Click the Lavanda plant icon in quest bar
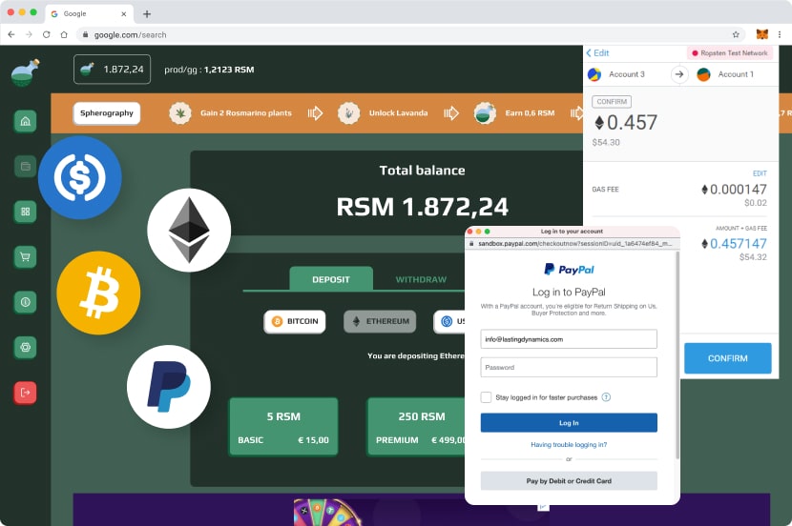 [x=349, y=113]
